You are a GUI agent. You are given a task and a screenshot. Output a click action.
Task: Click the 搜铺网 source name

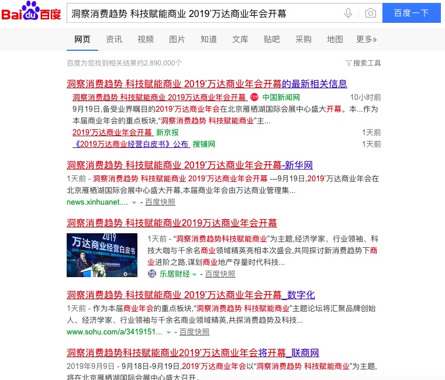(203, 144)
